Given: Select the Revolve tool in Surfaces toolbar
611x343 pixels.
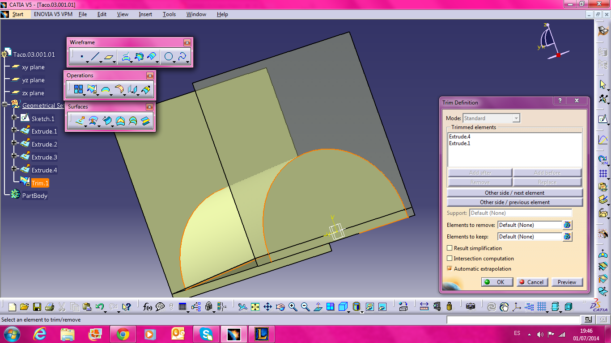Looking at the screenshot, I should click(93, 121).
